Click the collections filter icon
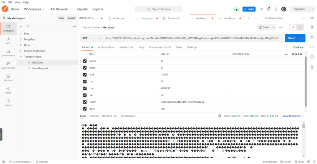 (x=28, y=27)
